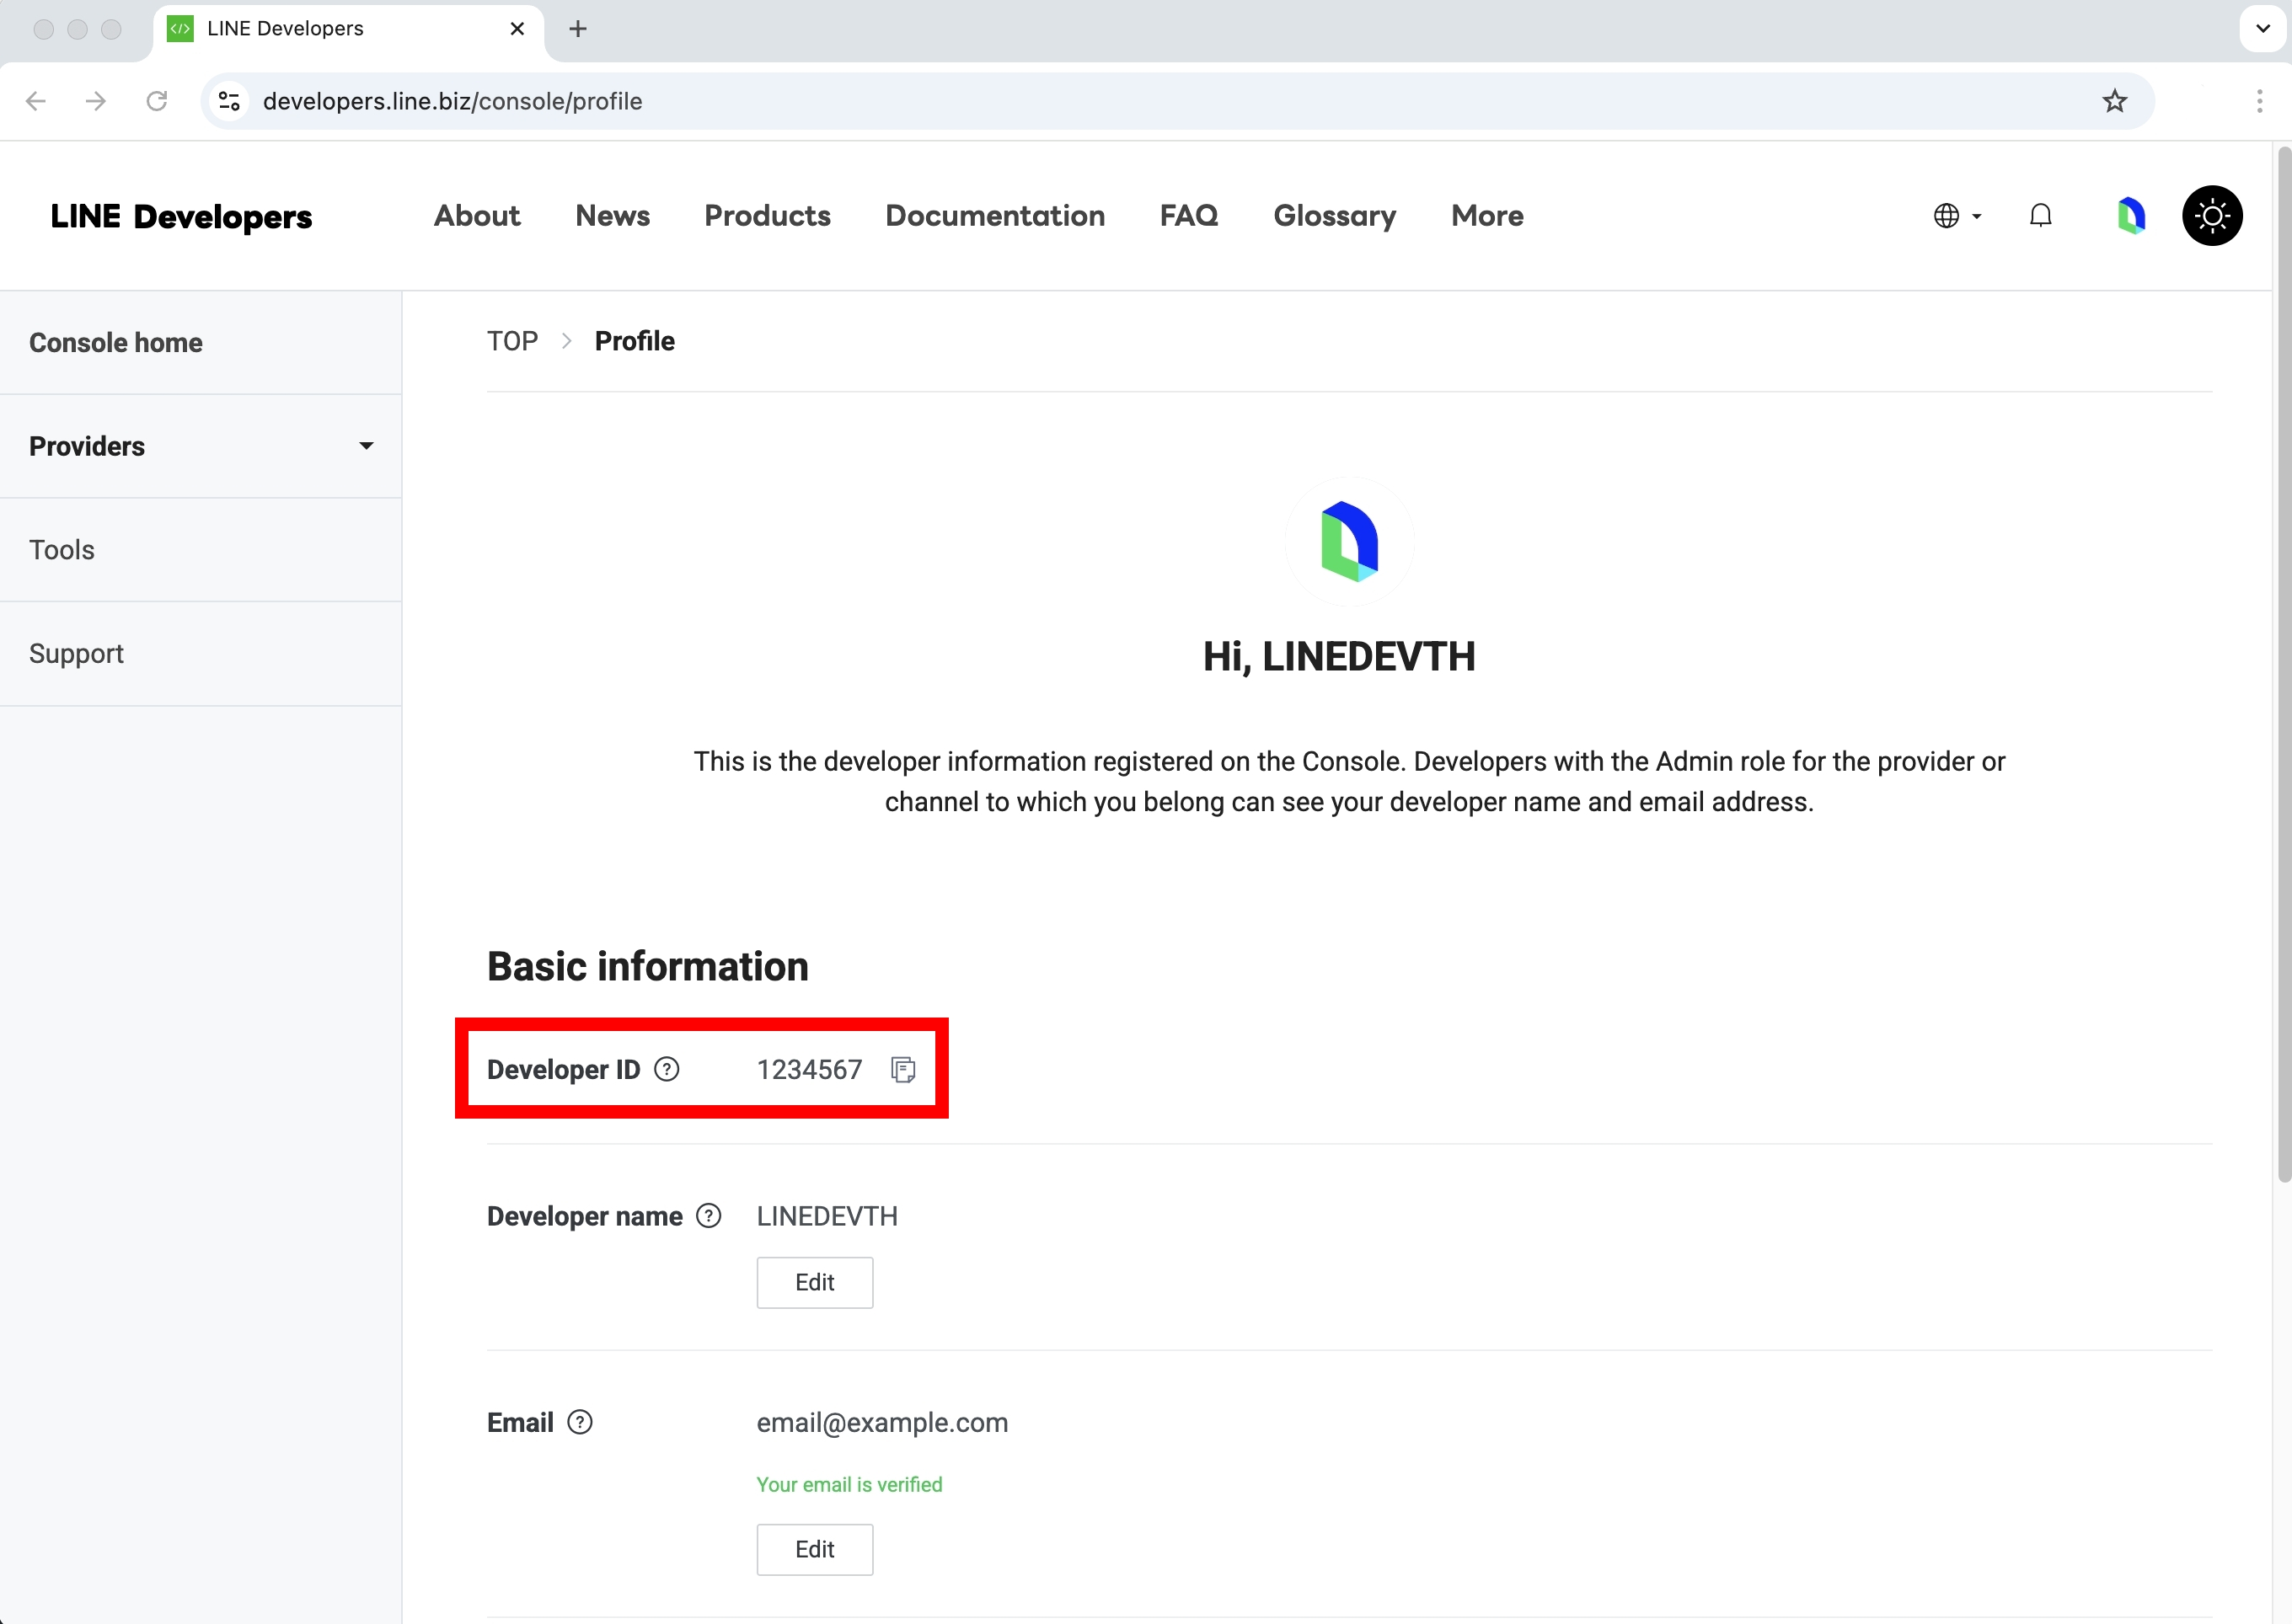This screenshot has height=1624, width=2292.
Task: Collapse the Providers section
Action: (367, 446)
